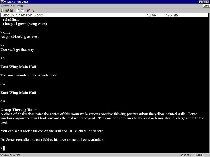Open the options properties toolbar icon

click(17, 10)
